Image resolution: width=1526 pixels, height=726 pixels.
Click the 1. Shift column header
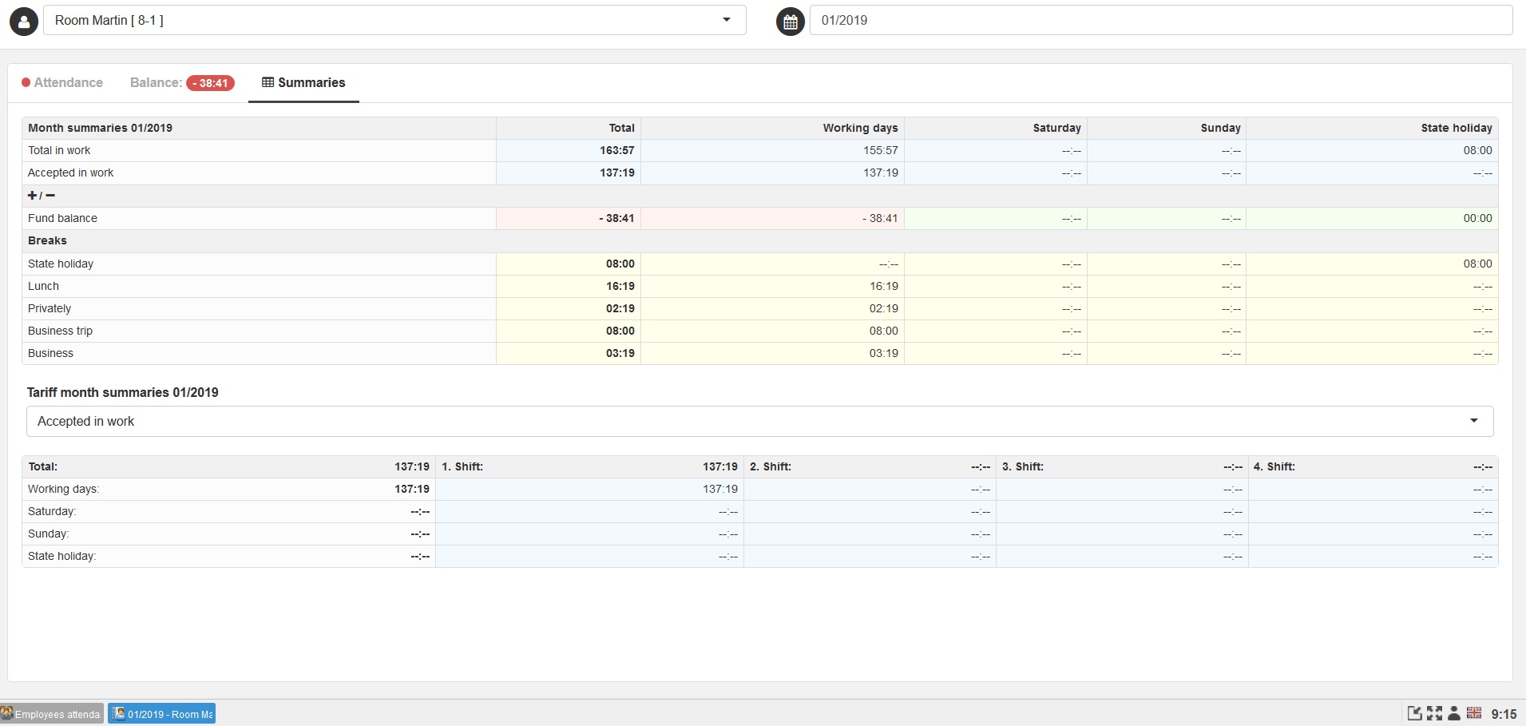(x=462, y=466)
